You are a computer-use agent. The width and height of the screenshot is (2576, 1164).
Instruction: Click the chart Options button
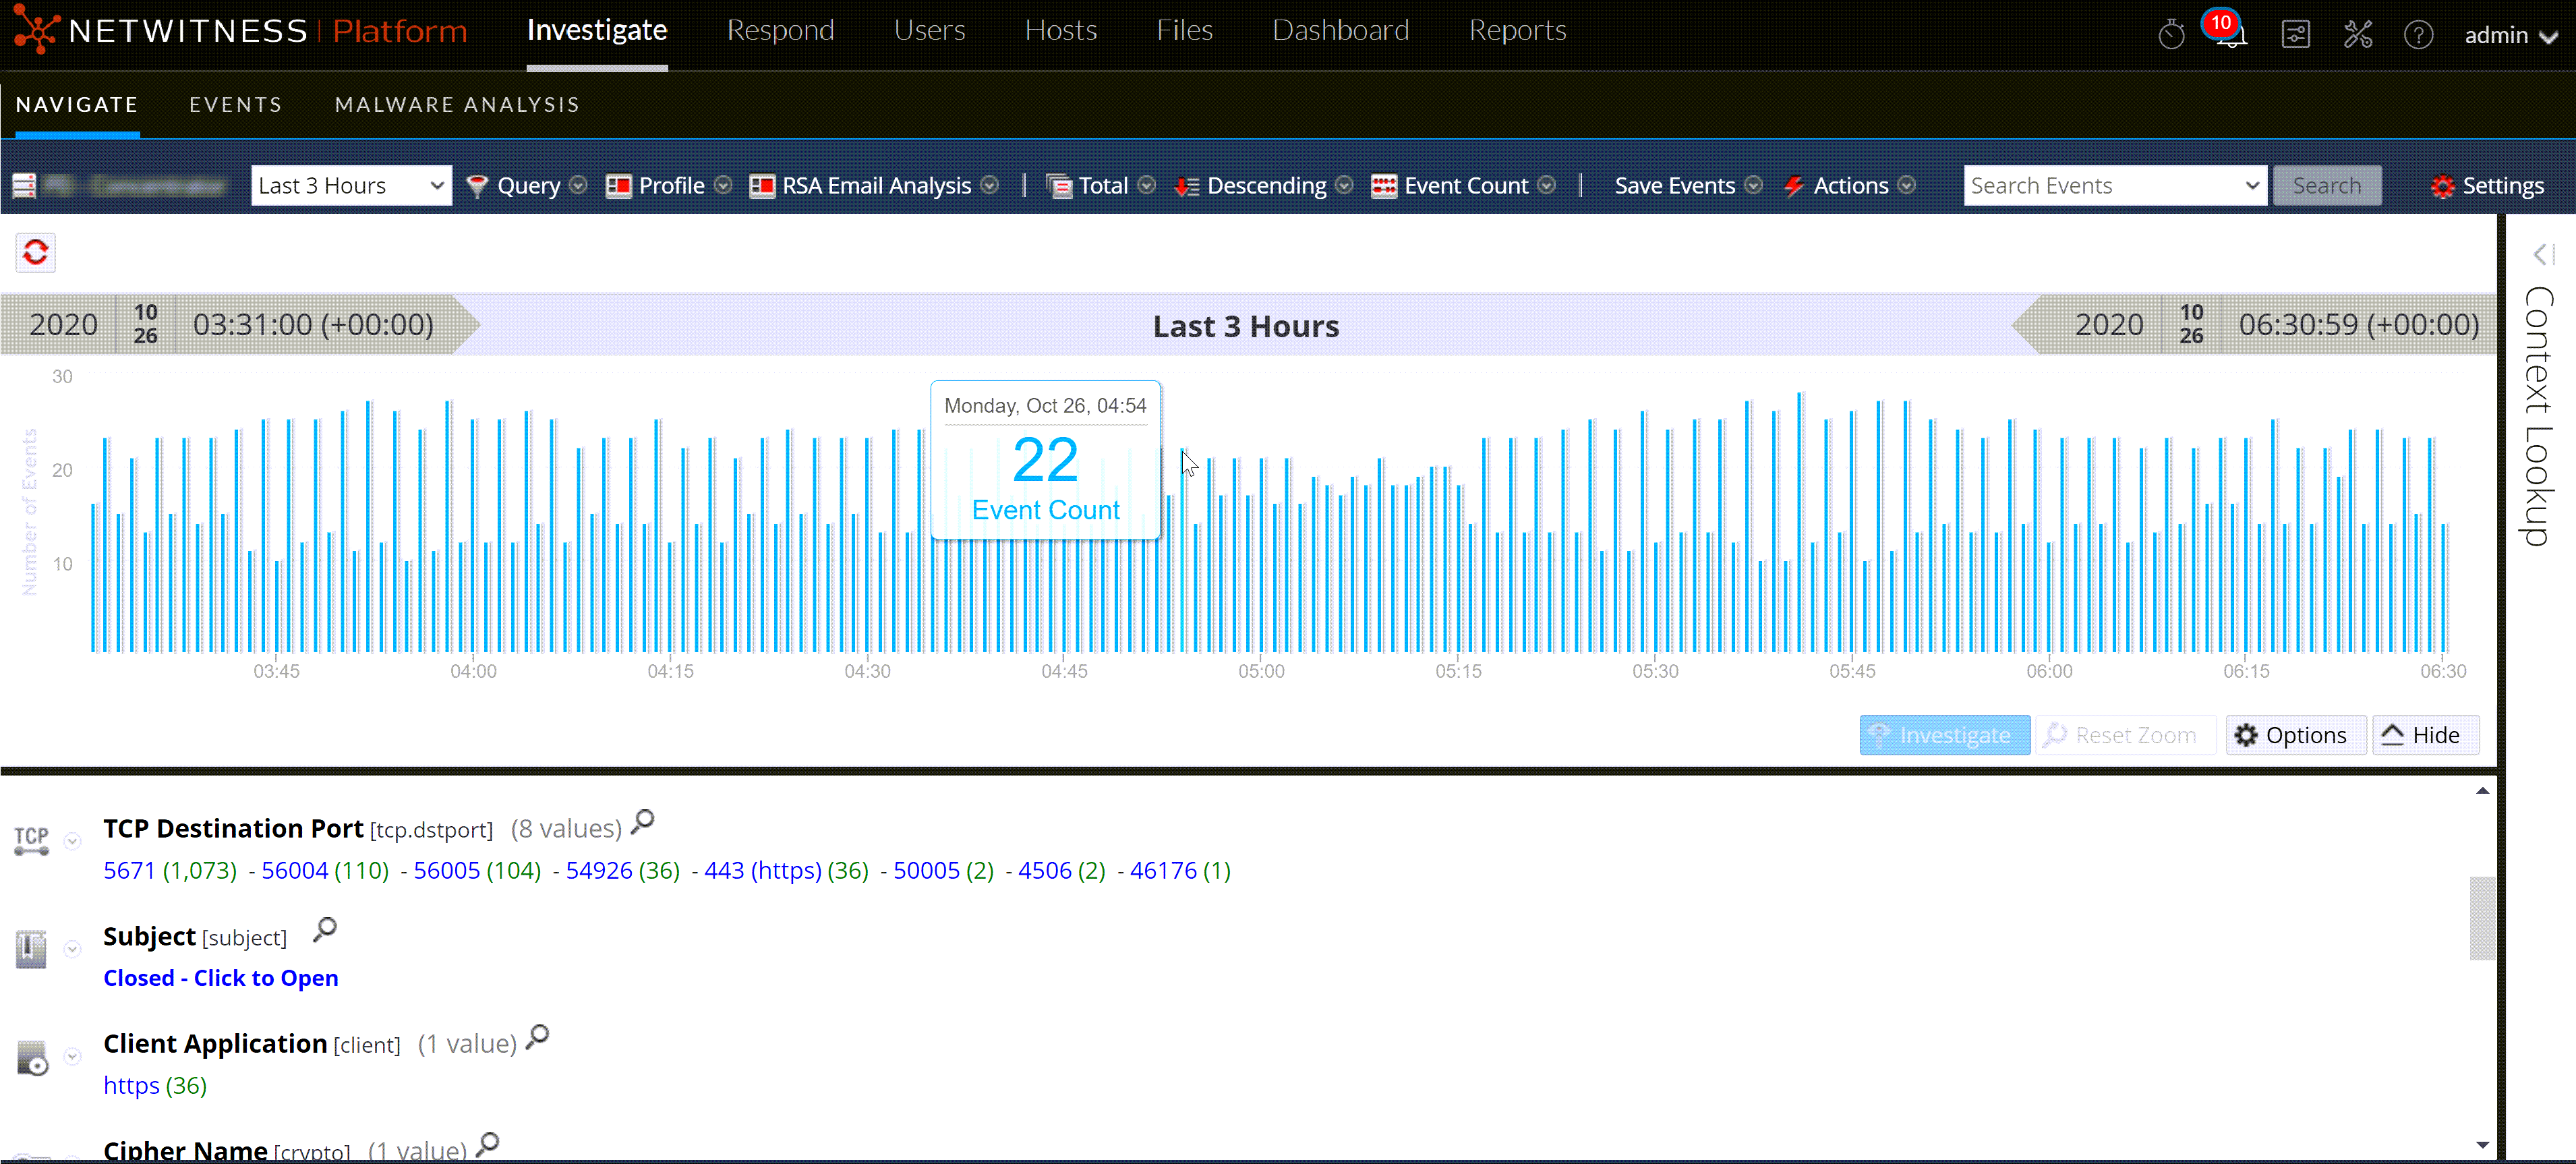pos(2294,735)
